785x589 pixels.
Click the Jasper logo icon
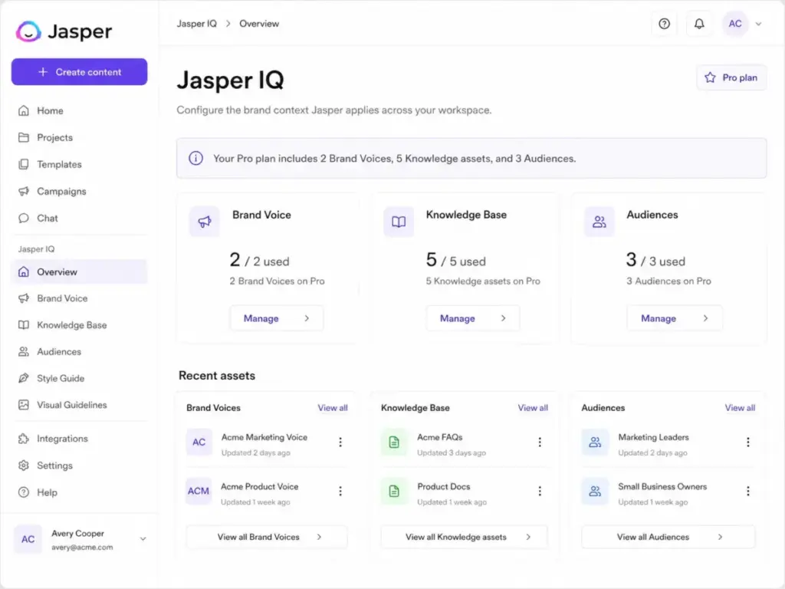coord(28,31)
